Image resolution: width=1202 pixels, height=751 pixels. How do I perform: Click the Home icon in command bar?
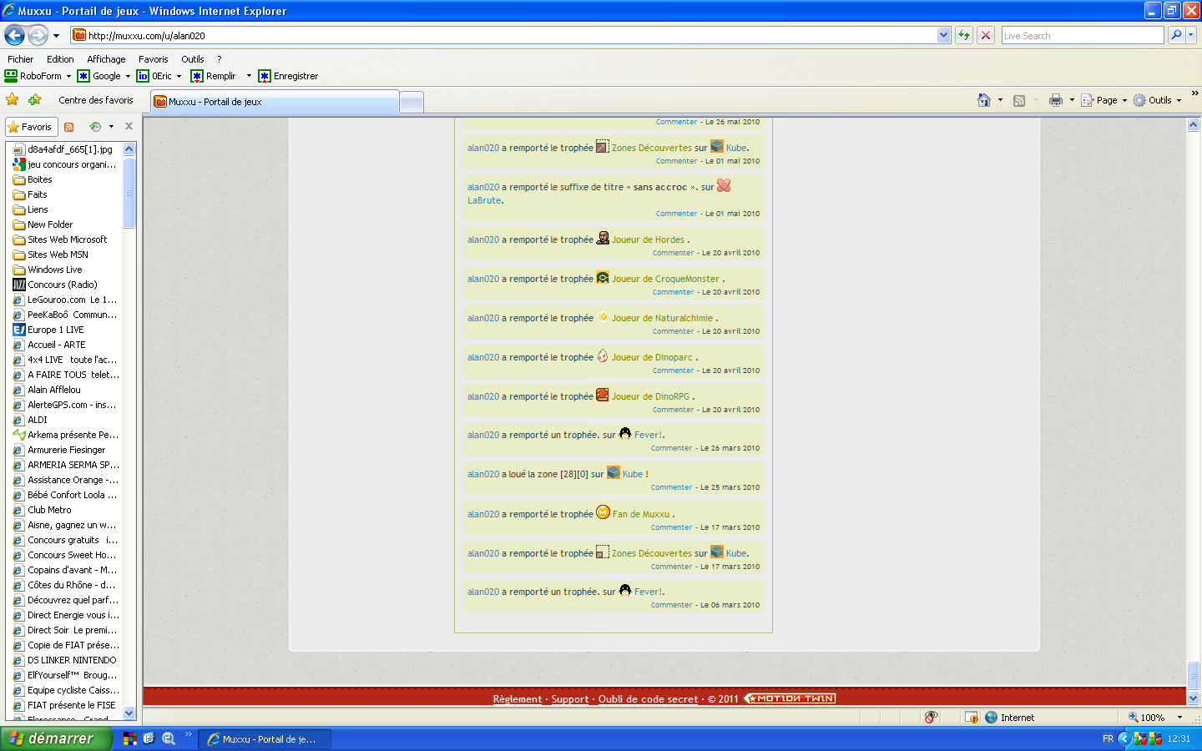tap(984, 100)
